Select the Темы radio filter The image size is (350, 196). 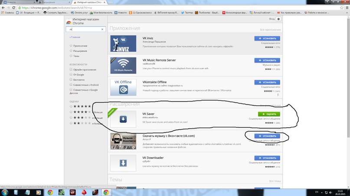click(71, 56)
